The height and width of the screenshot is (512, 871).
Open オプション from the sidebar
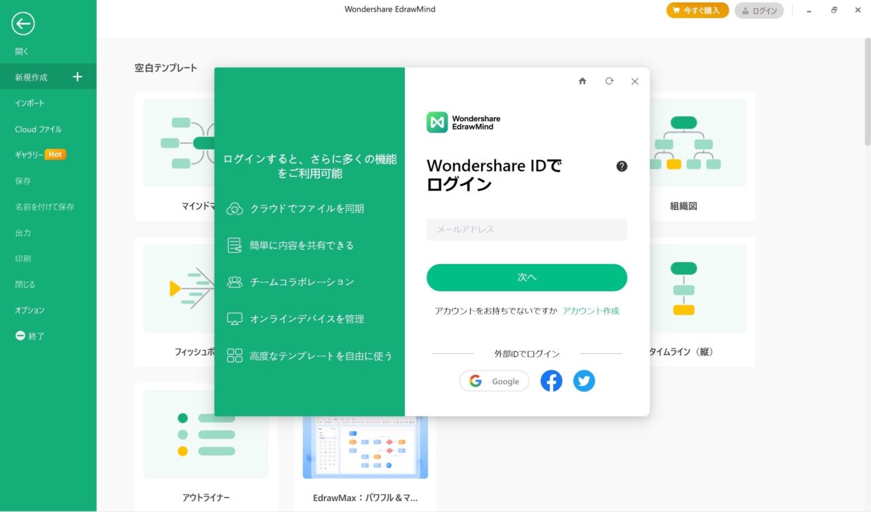[31, 310]
